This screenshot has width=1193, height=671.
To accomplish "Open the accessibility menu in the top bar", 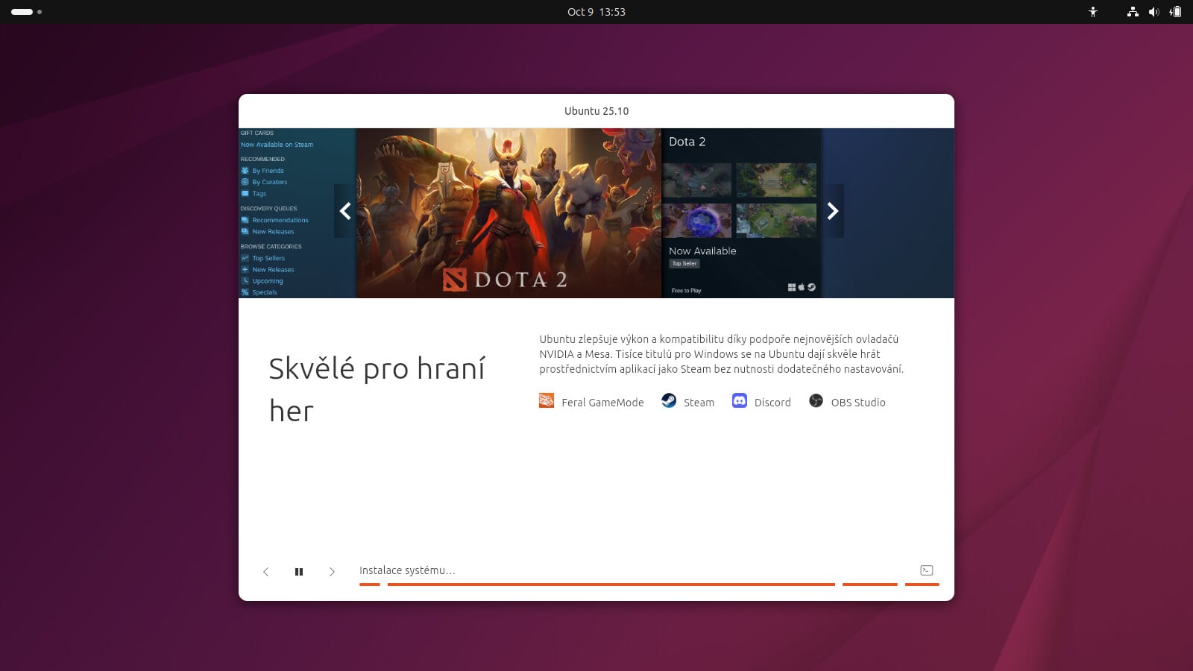I will coord(1093,12).
